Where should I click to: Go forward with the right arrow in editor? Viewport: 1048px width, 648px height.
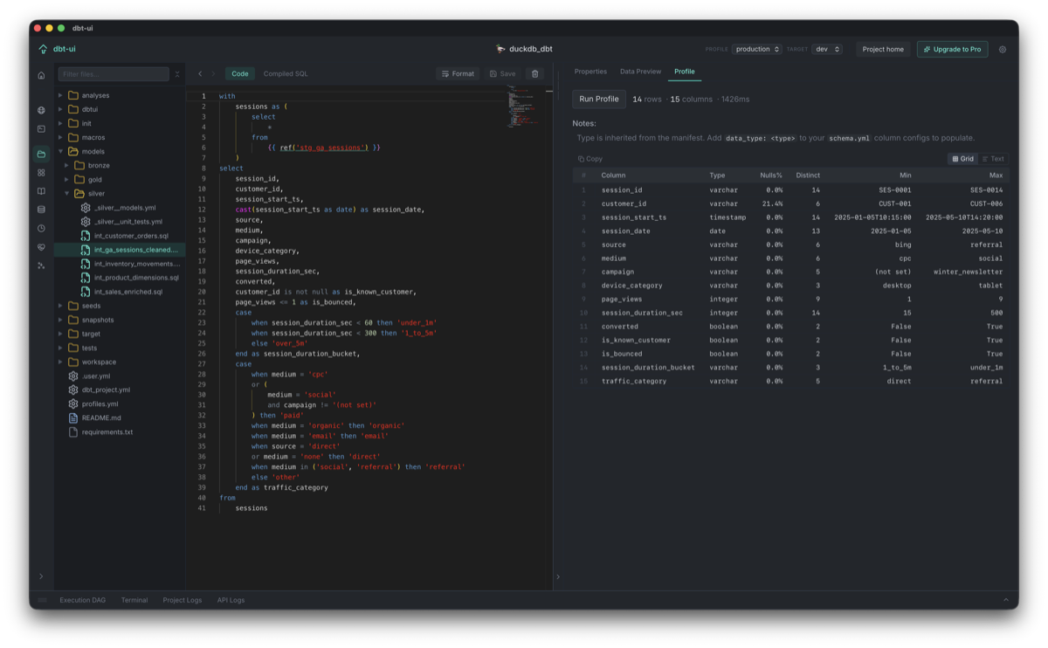[213, 74]
